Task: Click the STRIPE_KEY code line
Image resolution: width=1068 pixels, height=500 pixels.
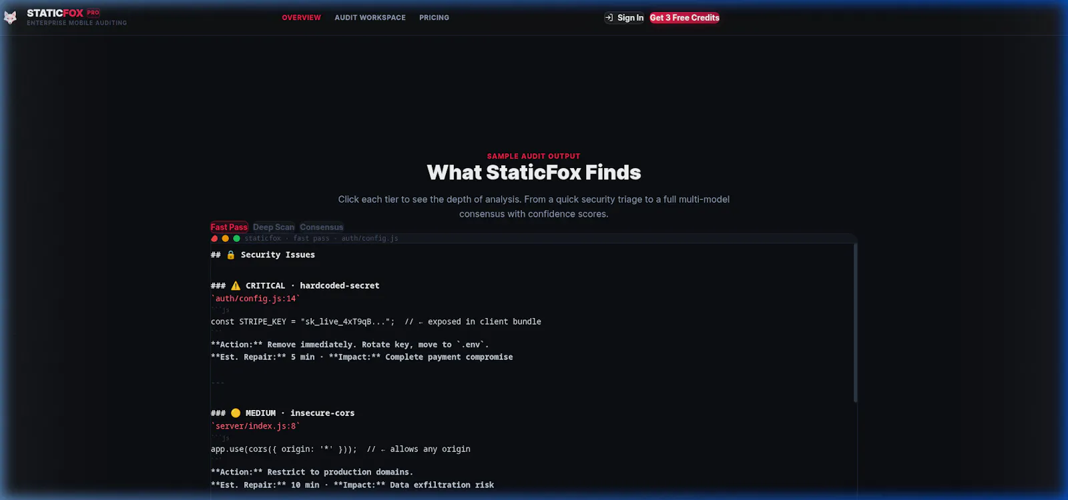Action: tap(376, 321)
